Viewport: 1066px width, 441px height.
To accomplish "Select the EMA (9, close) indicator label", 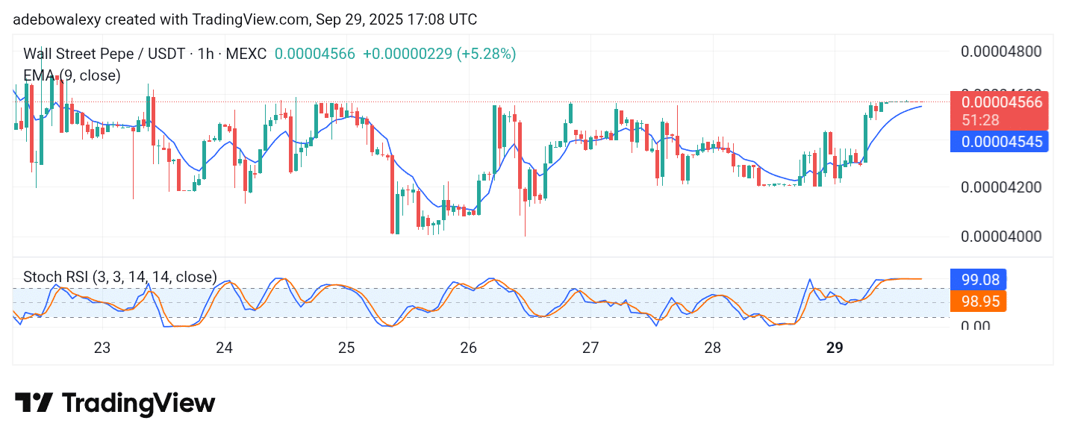I will tap(72, 75).
